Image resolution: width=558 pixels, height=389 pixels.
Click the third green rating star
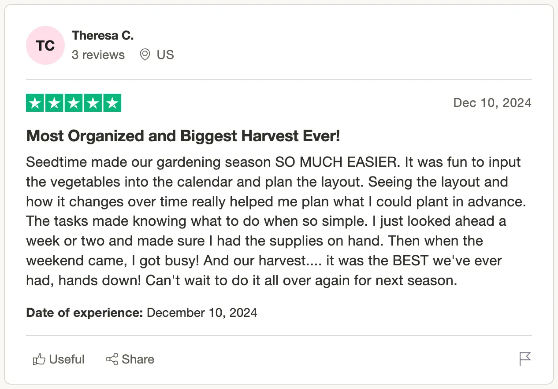(x=74, y=103)
